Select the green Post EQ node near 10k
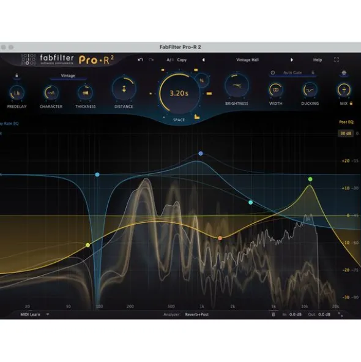 310,179
